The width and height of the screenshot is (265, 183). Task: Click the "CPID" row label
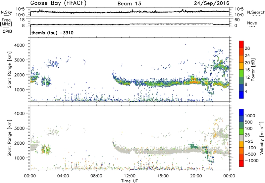(7, 31)
